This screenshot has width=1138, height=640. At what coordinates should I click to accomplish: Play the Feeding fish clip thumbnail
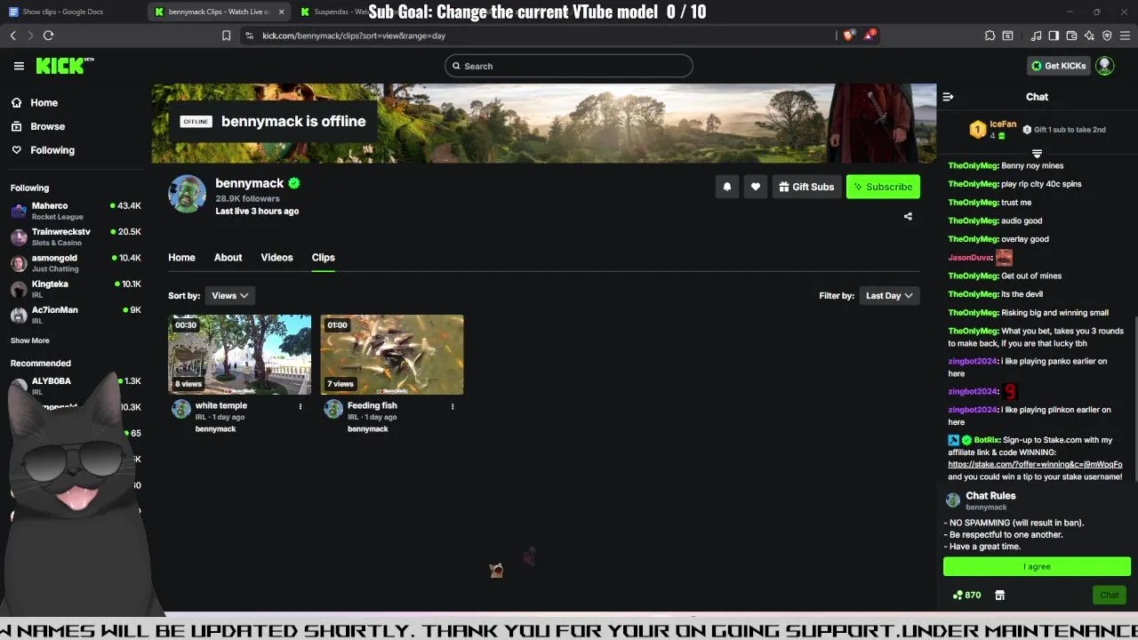(x=392, y=355)
